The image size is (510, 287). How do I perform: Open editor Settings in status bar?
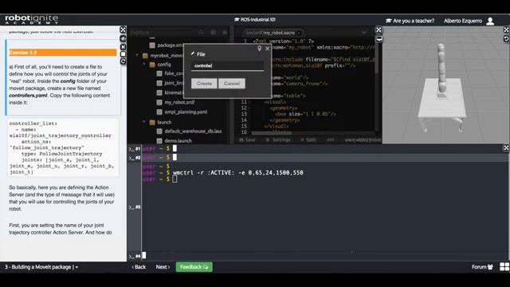click(x=278, y=140)
